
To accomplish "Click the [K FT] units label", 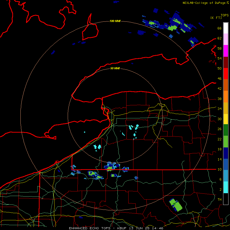I will click(216, 18).
